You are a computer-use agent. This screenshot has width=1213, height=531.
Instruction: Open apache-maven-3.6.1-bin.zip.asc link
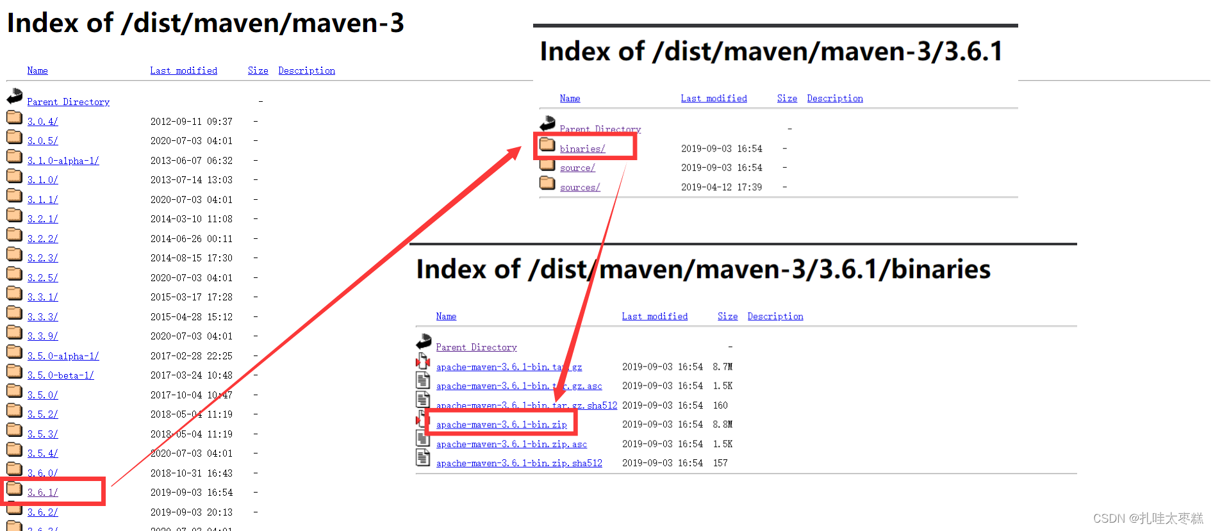511,445
